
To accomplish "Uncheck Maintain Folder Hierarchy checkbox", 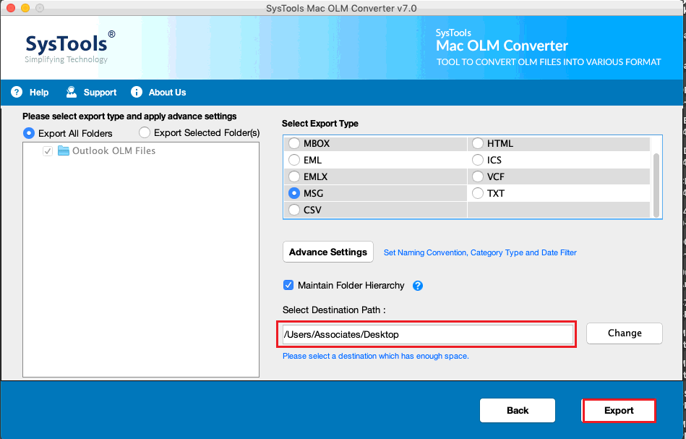I will [x=288, y=286].
